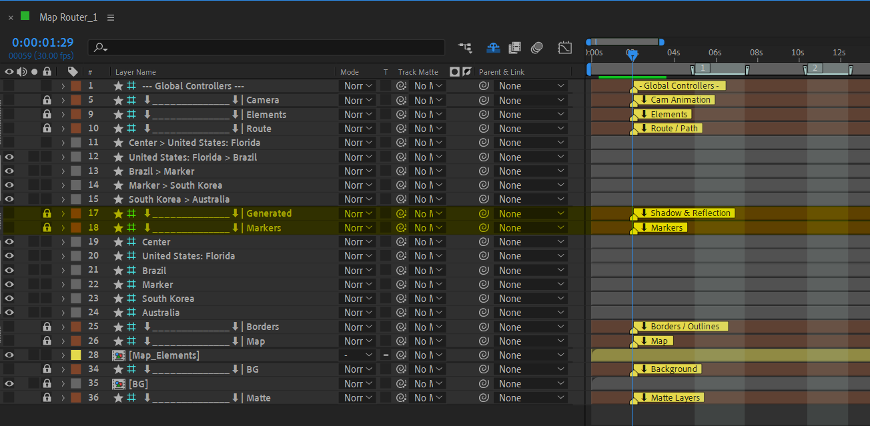This screenshot has height=426, width=870.
Task: Click the guide layer icon on Borders layer
Action: pos(131,327)
